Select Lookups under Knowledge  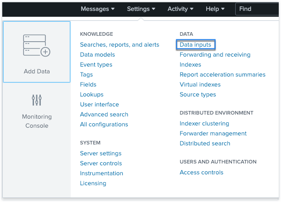pyautogui.click(x=92, y=95)
